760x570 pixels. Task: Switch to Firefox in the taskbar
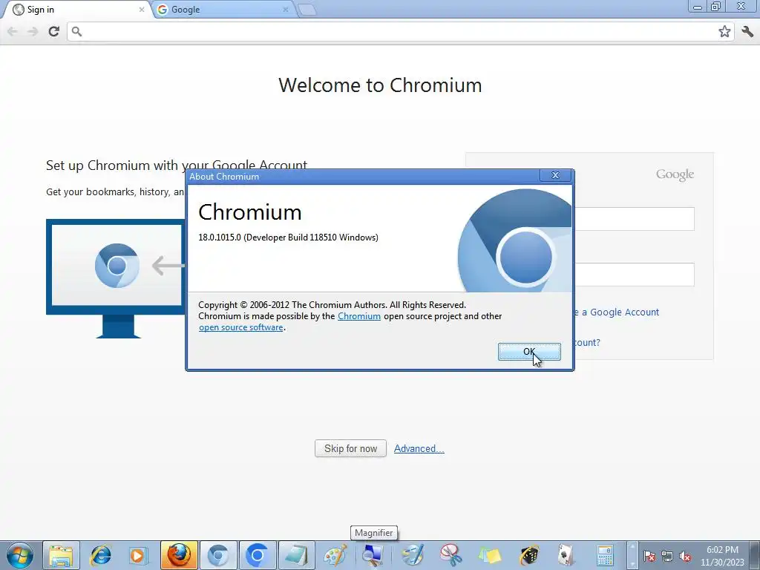(x=179, y=555)
